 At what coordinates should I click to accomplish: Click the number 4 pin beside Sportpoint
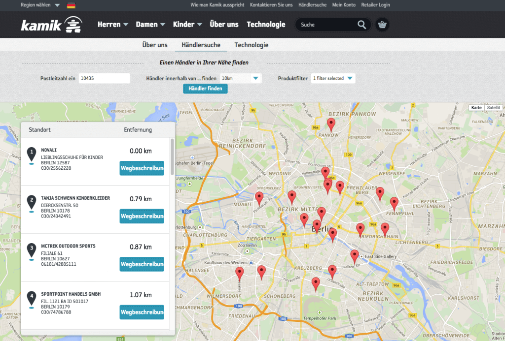coord(32,300)
